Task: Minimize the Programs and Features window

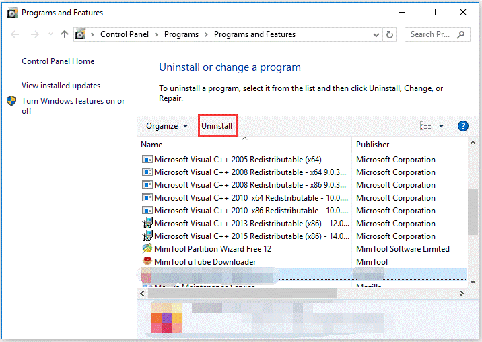Action: pos(402,12)
